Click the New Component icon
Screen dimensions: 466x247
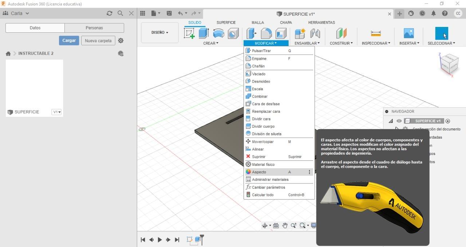point(300,33)
